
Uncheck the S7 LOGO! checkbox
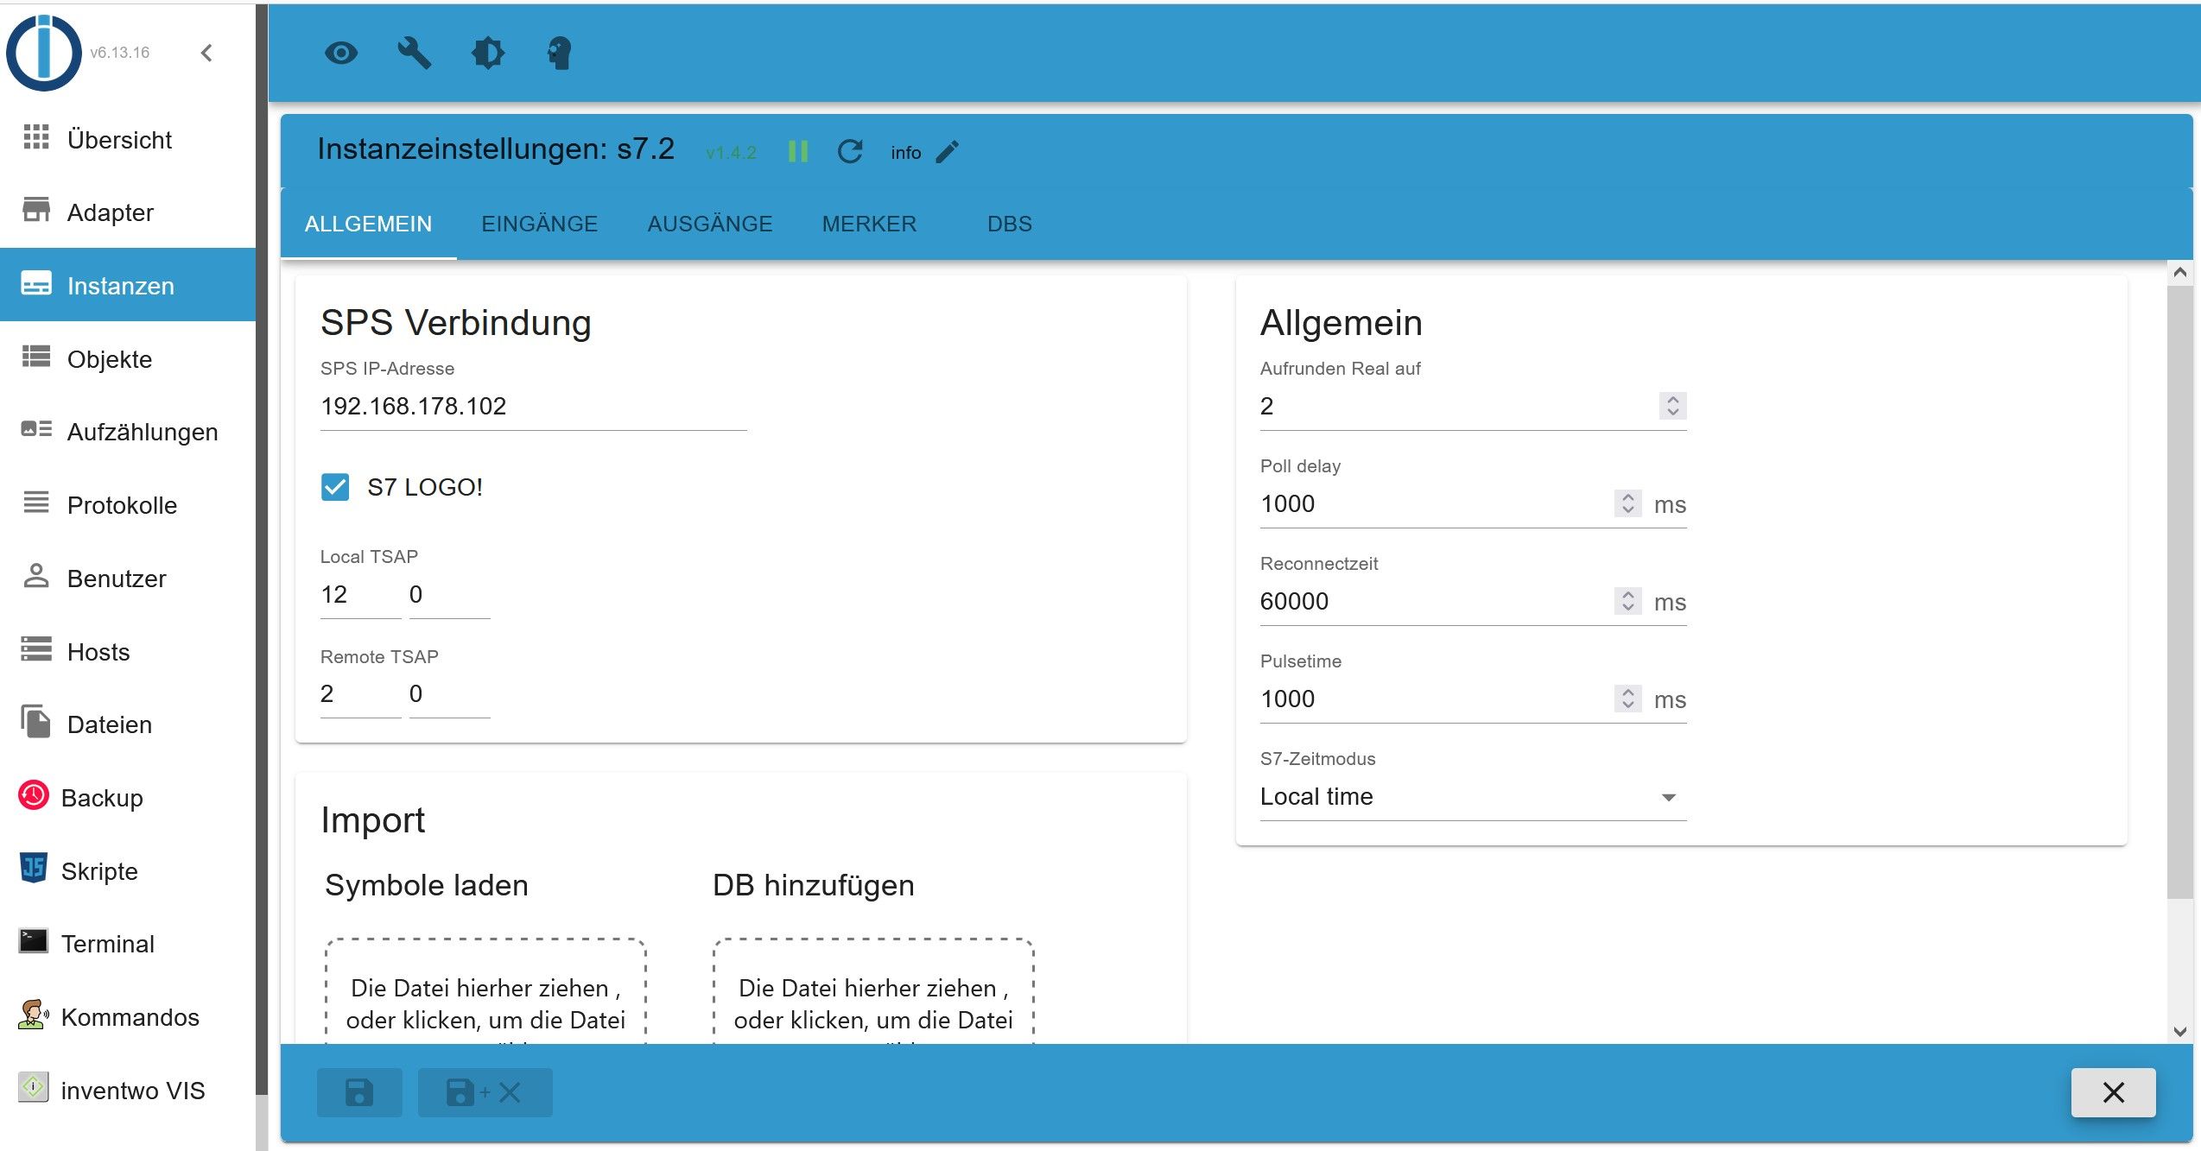335,487
